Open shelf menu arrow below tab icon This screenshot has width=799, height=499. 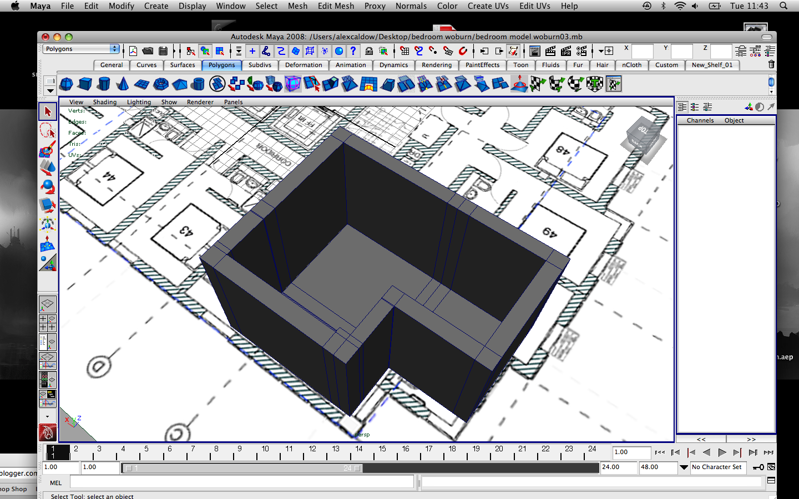(x=50, y=91)
